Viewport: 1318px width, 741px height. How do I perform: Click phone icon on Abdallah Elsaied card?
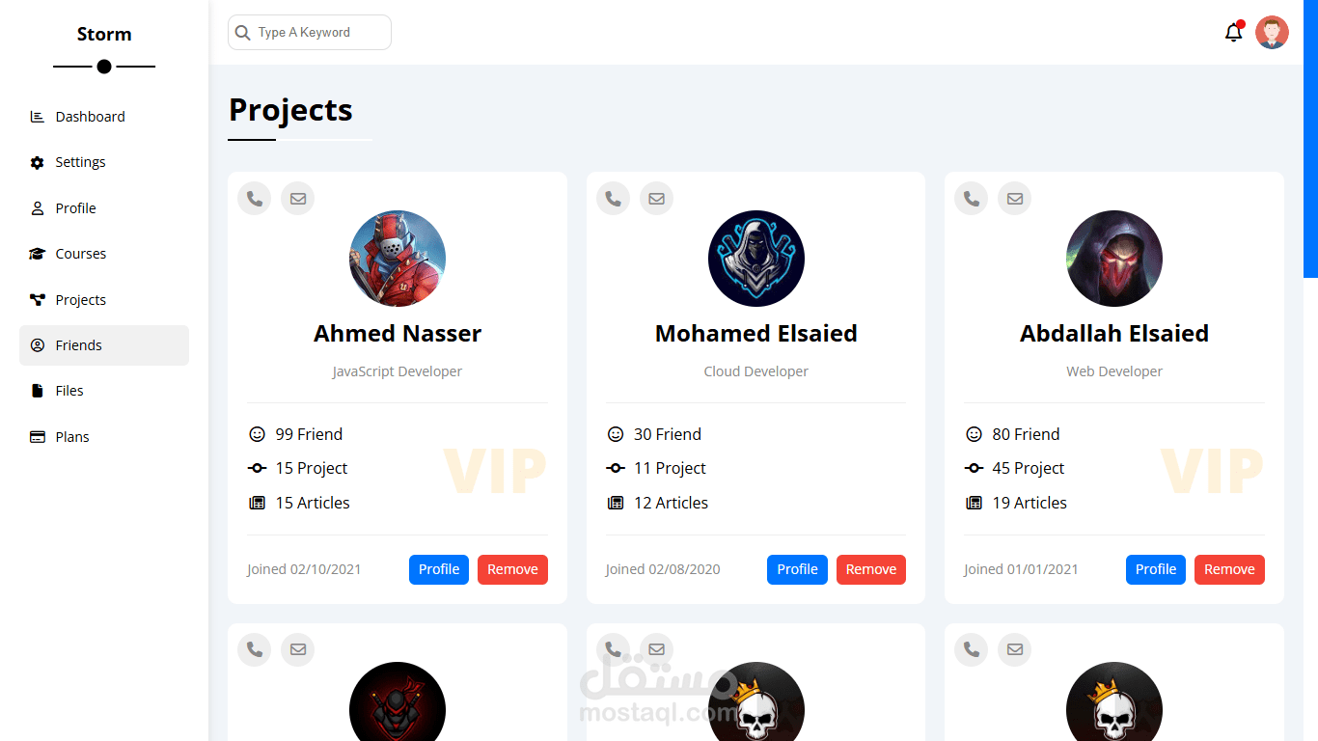(972, 199)
